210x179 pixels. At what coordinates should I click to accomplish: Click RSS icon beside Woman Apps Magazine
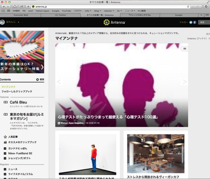pos(59,123)
